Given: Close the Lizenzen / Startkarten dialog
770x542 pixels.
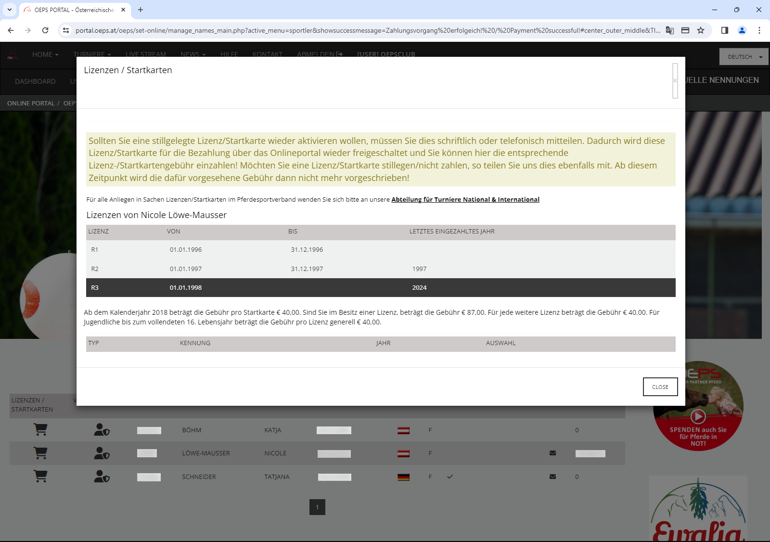Looking at the screenshot, I should (660, 387).
